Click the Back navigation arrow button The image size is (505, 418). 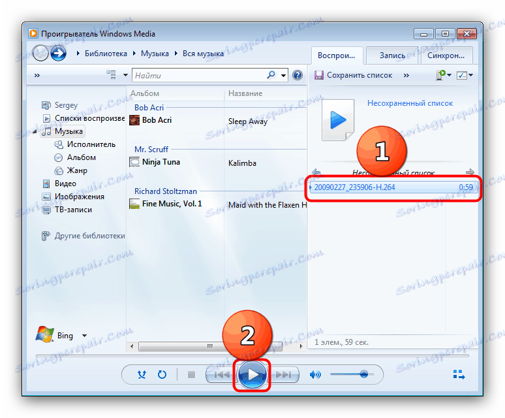pos(40,53)
